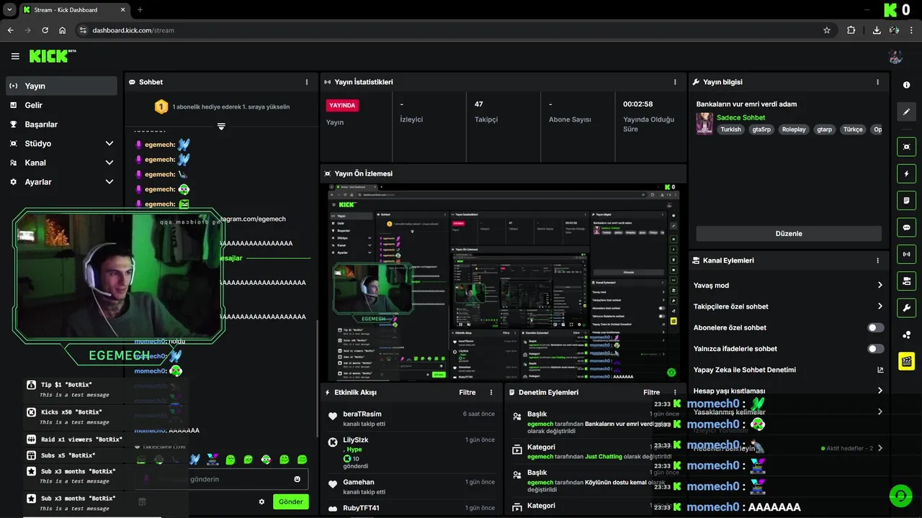Click the yellow clapperboard clip icon
Image resolution: width=922 pixels, height=518 pixels.
(x=906, y=361)
